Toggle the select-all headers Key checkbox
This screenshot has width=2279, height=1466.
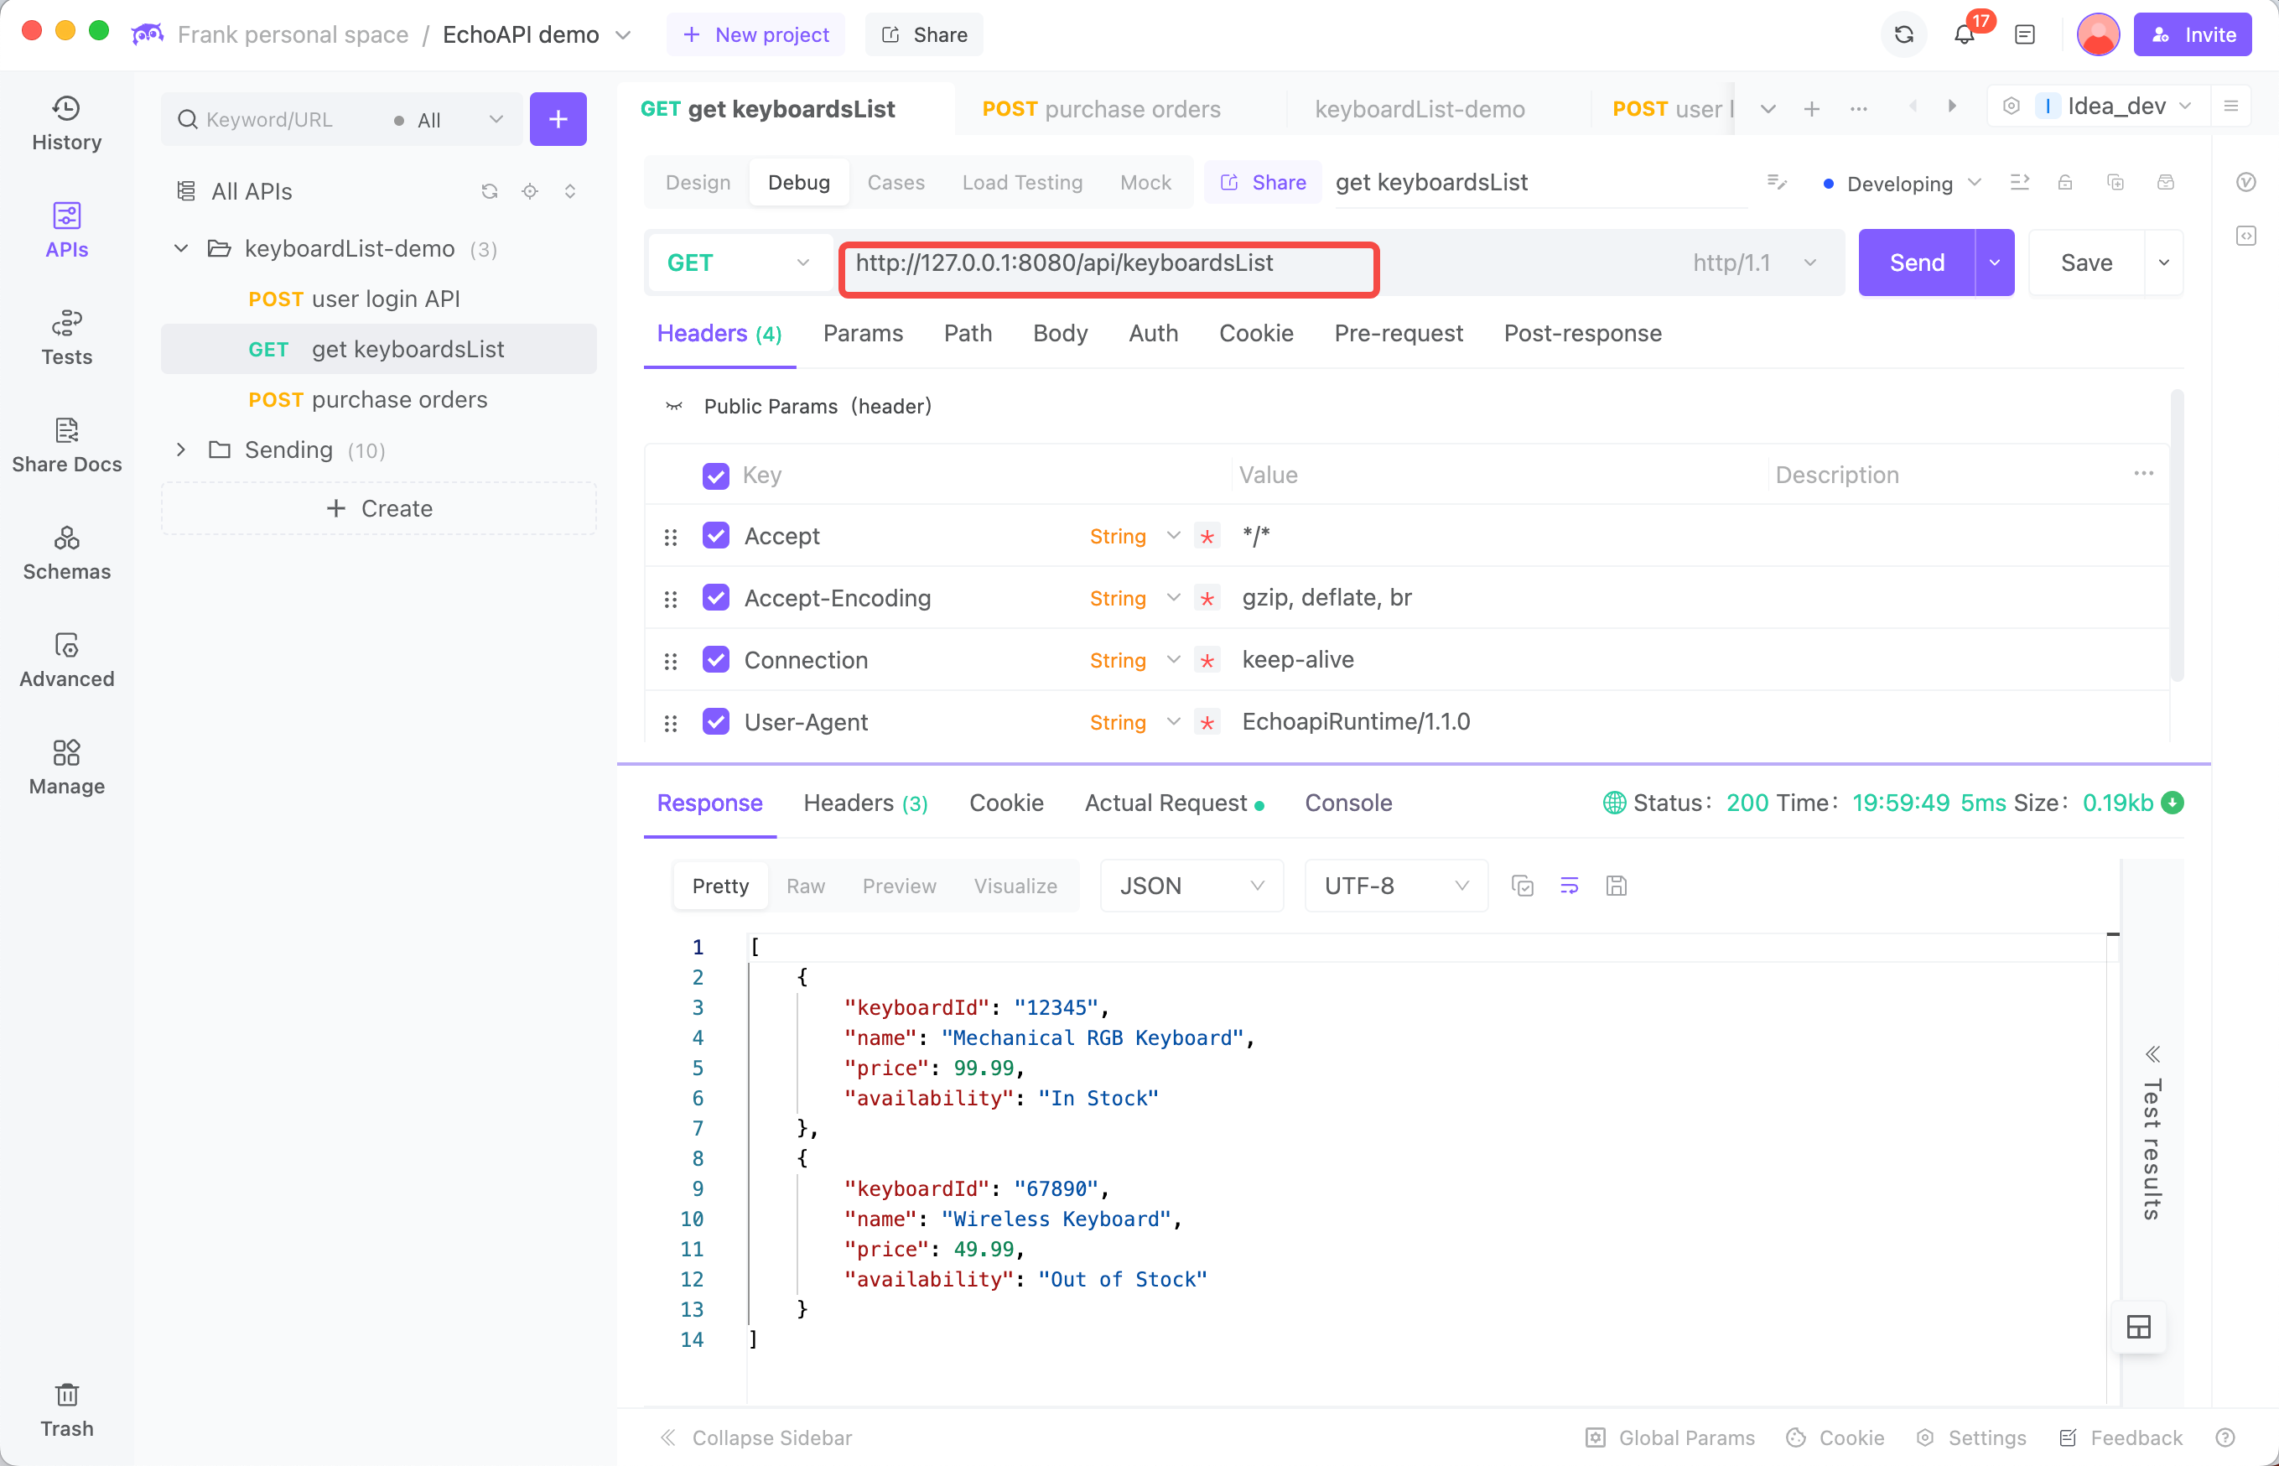pyautogui.click(x=715, y=475)
